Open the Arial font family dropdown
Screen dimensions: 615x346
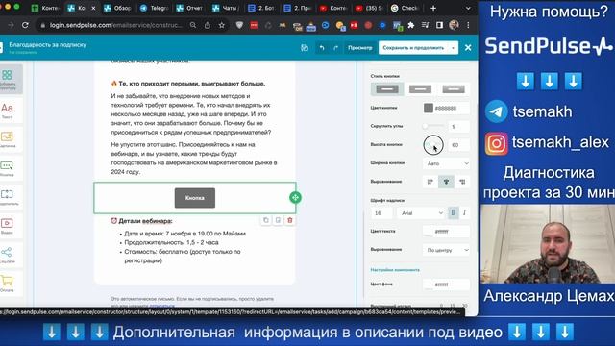[421, 213]
